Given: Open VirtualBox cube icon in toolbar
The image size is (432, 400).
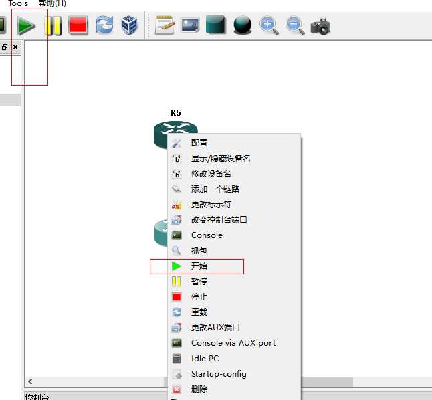Looking at the screenshot, I should click(129, 25).
